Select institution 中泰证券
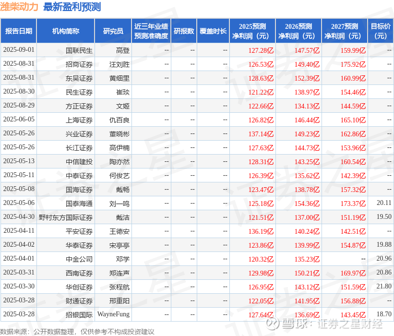Image resolution: width=394 pixels, height=336 pixels. point(79,176)
